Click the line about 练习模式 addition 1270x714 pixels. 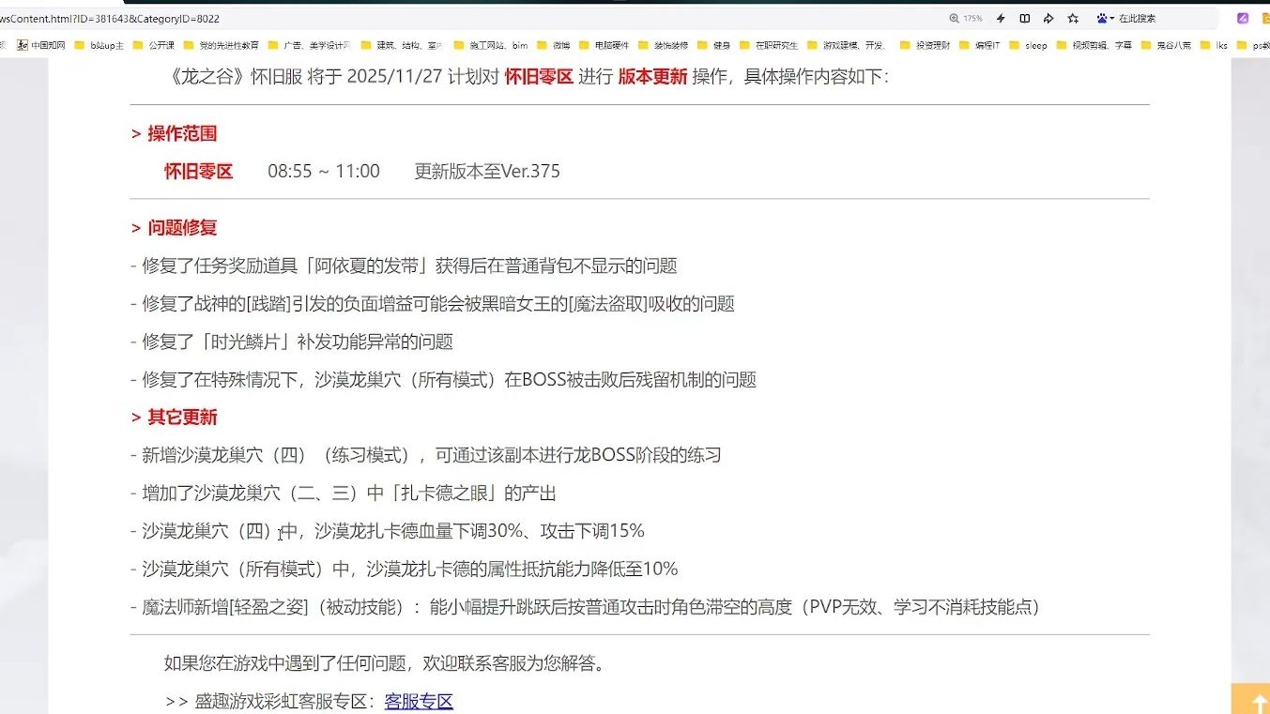pyautogui.click(x=426, y=455)
